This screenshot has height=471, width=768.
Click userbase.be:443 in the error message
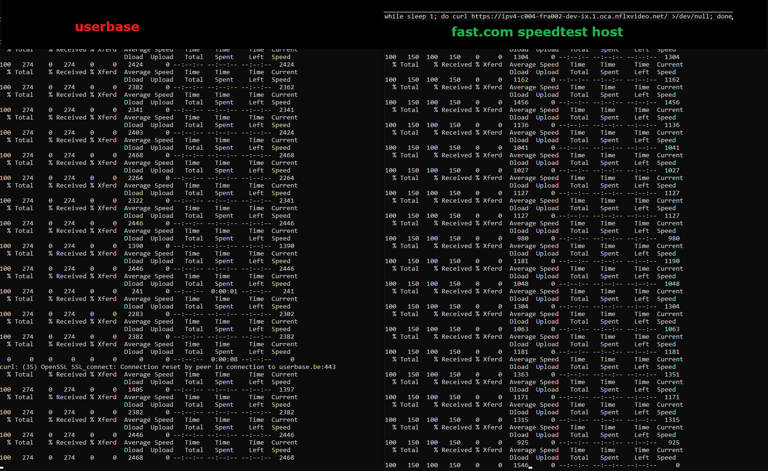click(x=307, y=367)
